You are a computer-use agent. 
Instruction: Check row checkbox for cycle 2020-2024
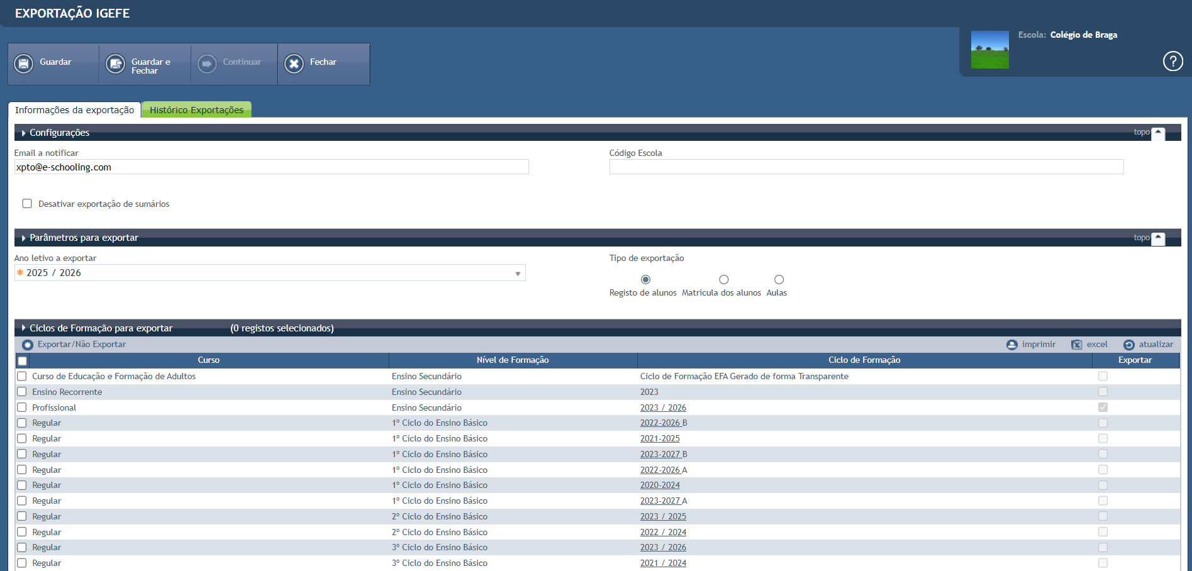pyautogui.click(x=22, y=485)
